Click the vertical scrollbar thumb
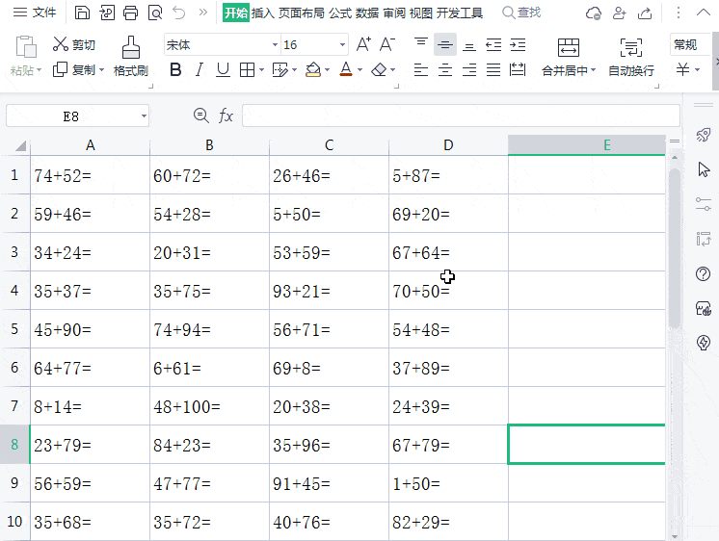Viewport: 719px width, 541px height. pyautogui.click(x=674, y=247)
